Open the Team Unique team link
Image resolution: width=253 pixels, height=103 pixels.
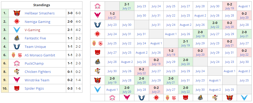(35, 47)
